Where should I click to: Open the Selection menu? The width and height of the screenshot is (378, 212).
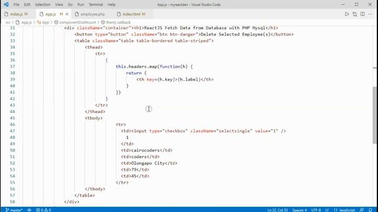pyautogui.click(x=43, y=5)
